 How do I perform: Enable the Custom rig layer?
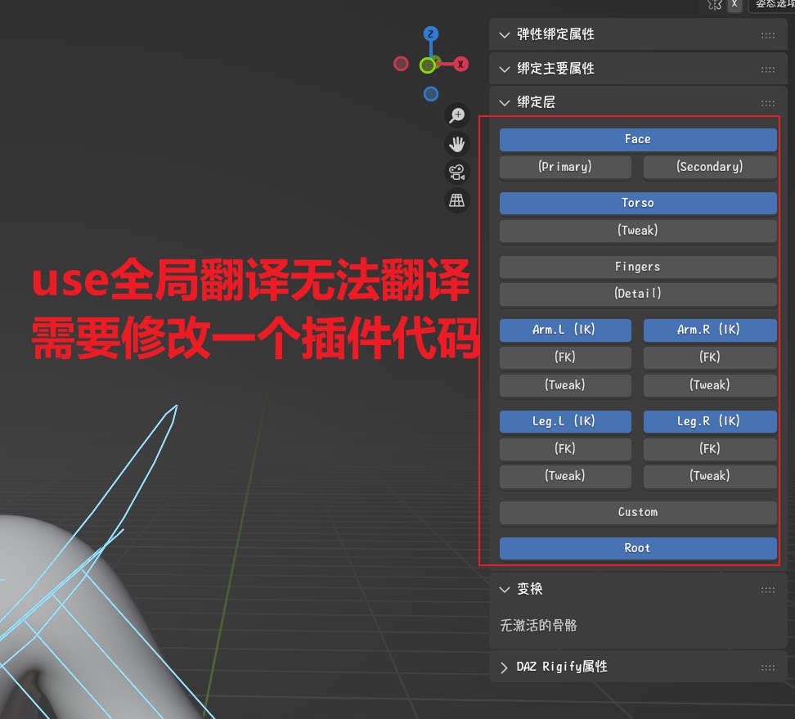tap(638, 513)
